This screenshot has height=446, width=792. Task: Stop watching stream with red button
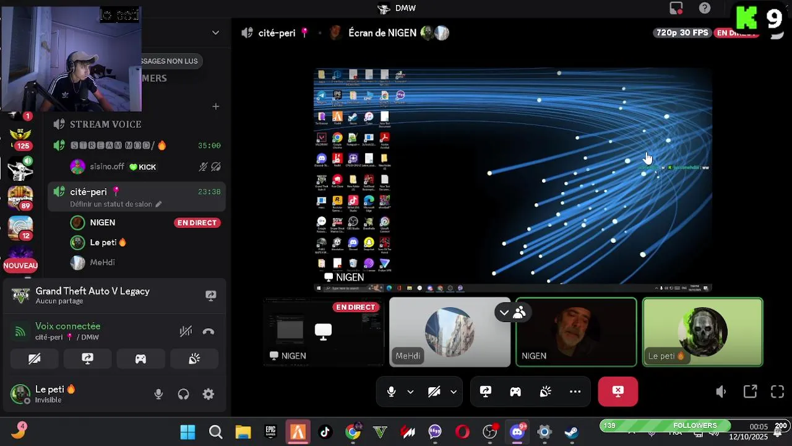(x=618, y=391)
